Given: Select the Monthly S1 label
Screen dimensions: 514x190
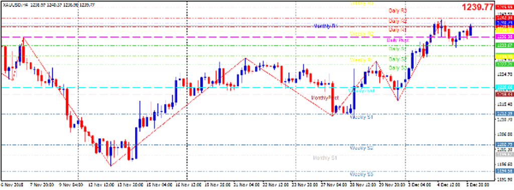Looking at the screenshot, I should tap(325, 158).
